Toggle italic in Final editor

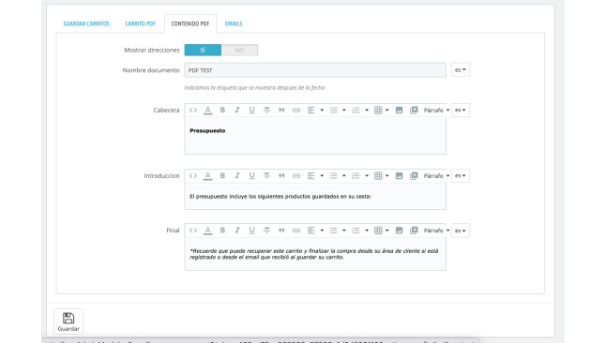[x=237, y=231]
